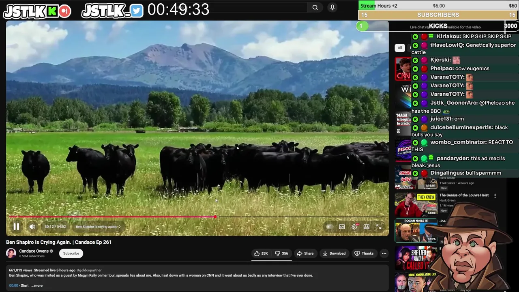Image resolution: width=519 pixels, height=292 pixels.
Task: Subscribe to Candace Owens
Action: point(71,253)
